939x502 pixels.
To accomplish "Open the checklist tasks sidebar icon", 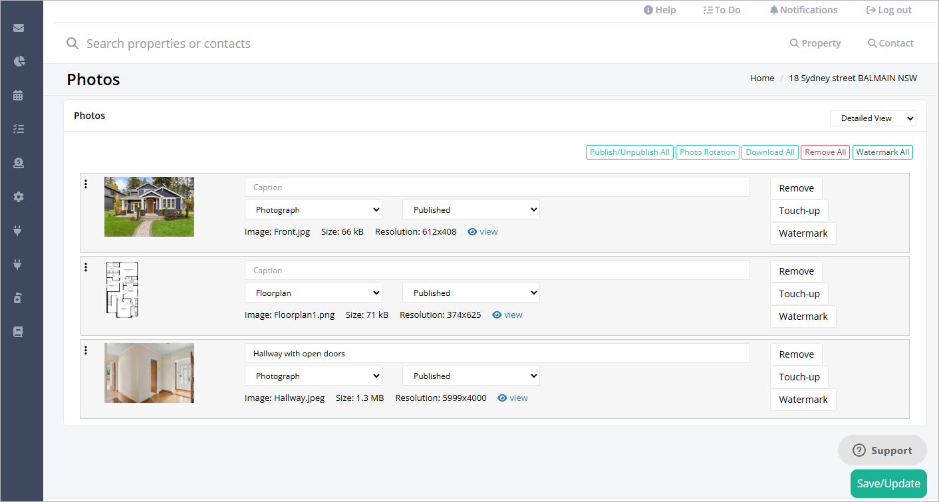I will 19,129.
